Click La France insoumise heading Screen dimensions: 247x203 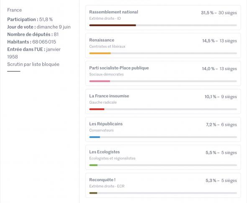point(109,96)
